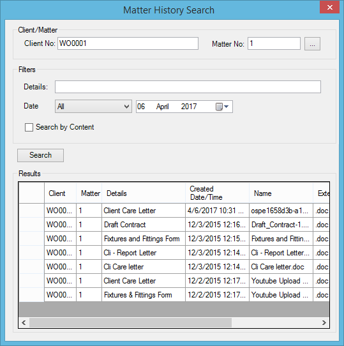Select the month April in the date field
344x346 pixels.
tap(163, 107)
